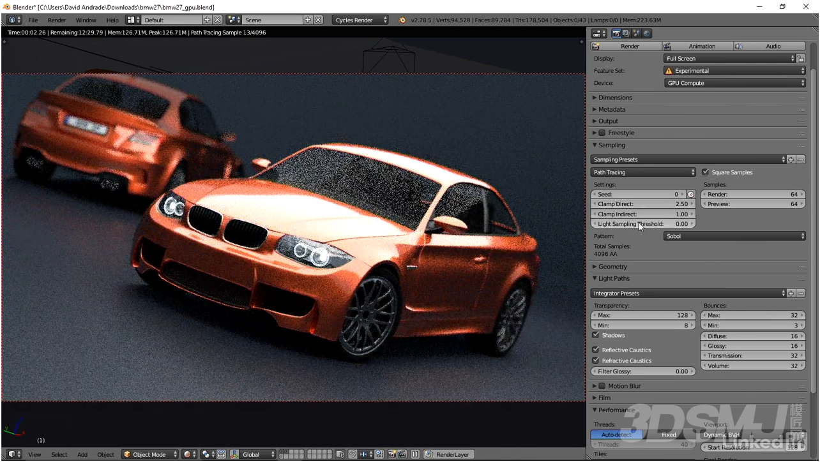The height and width of the screenshot is (462, 820).
Task: Open the Help menu
Action: [x=112, y=20]
